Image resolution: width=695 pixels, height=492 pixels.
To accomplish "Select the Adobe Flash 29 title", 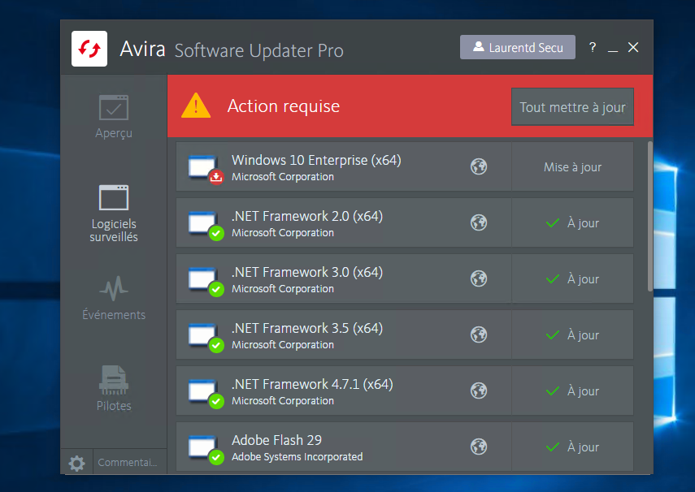I will 276,440.
